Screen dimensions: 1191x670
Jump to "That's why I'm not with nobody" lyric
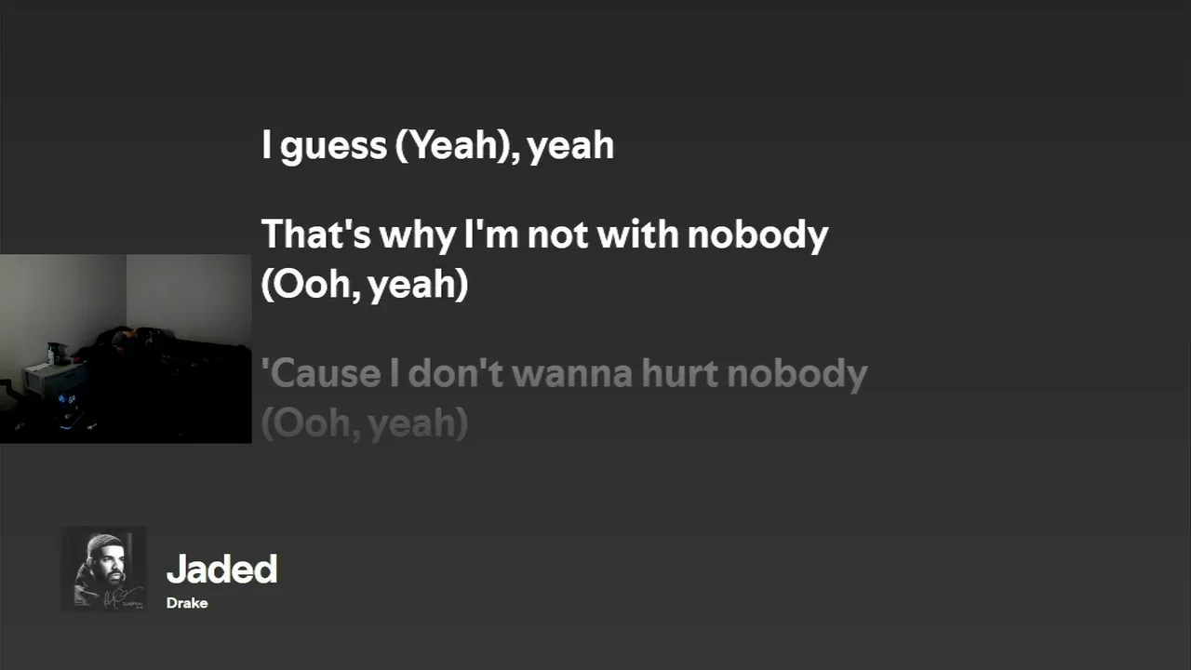(543, 234)
